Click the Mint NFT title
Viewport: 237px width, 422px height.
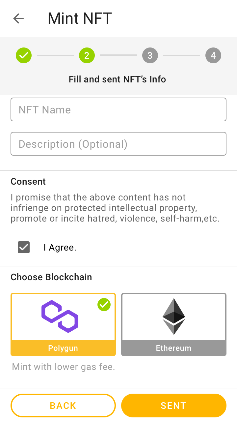coord(79,18)
